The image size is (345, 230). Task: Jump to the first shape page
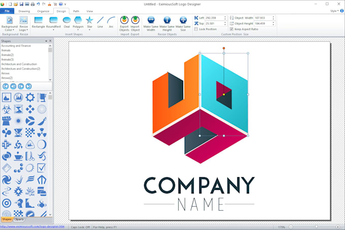[6, 86]
